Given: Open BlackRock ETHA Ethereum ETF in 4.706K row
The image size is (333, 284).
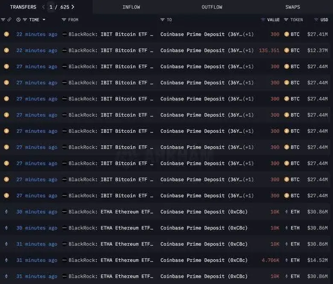Looking at the screenshot, I should coord(111,260).
